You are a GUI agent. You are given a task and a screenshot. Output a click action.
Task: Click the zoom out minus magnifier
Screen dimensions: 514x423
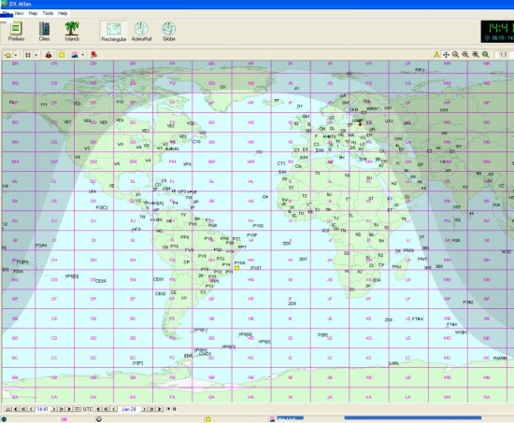pyautogui.click(x=465, y=55)
